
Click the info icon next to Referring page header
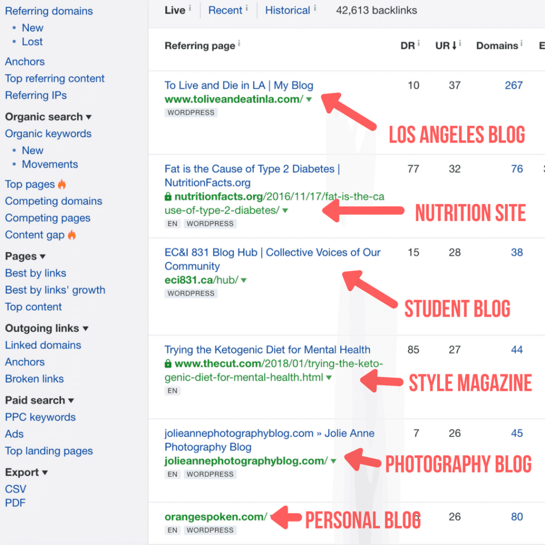tap(239, 43)
